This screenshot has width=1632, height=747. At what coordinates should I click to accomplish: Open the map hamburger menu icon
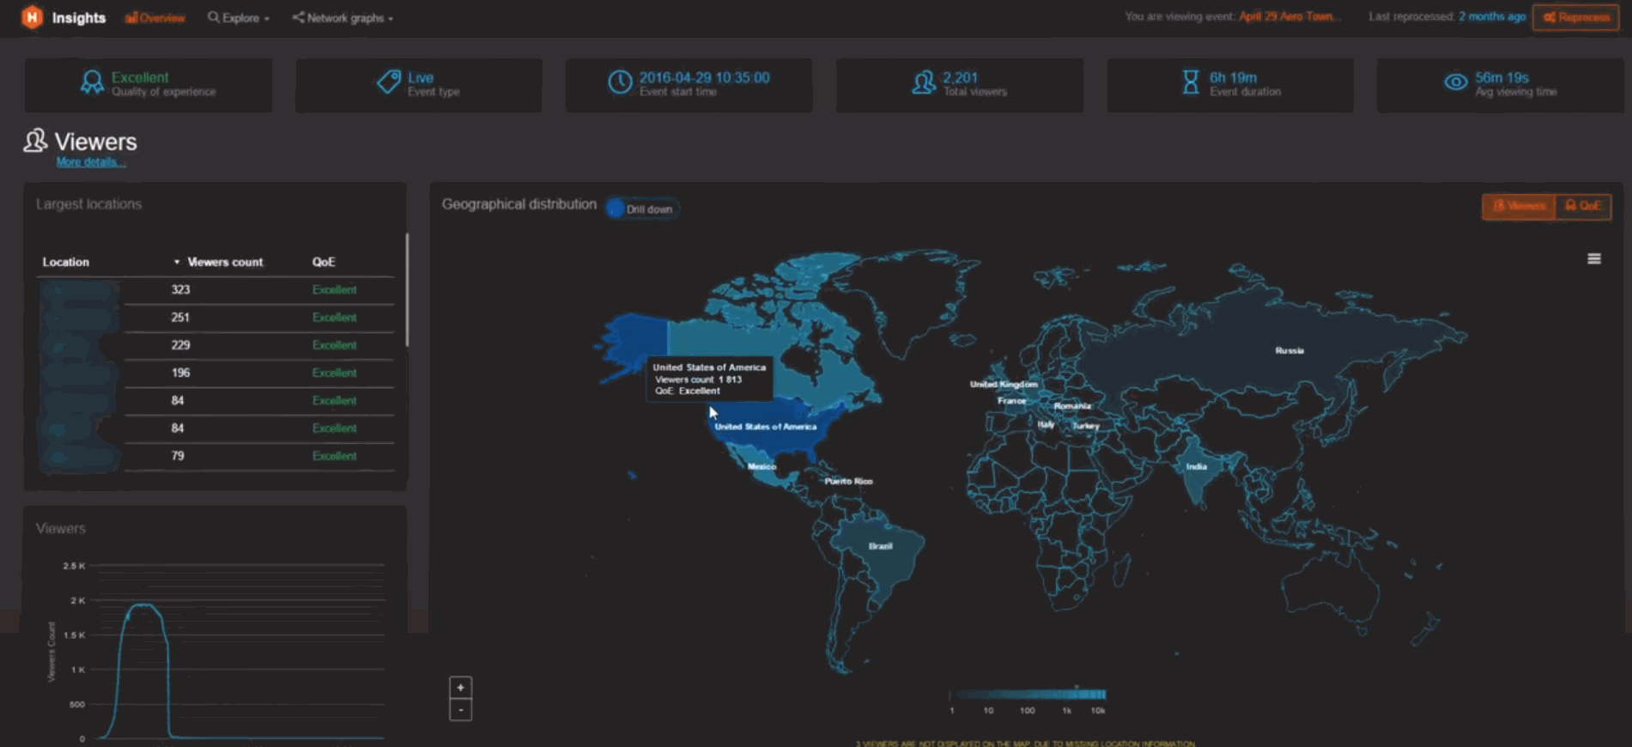click(1593, 258)
